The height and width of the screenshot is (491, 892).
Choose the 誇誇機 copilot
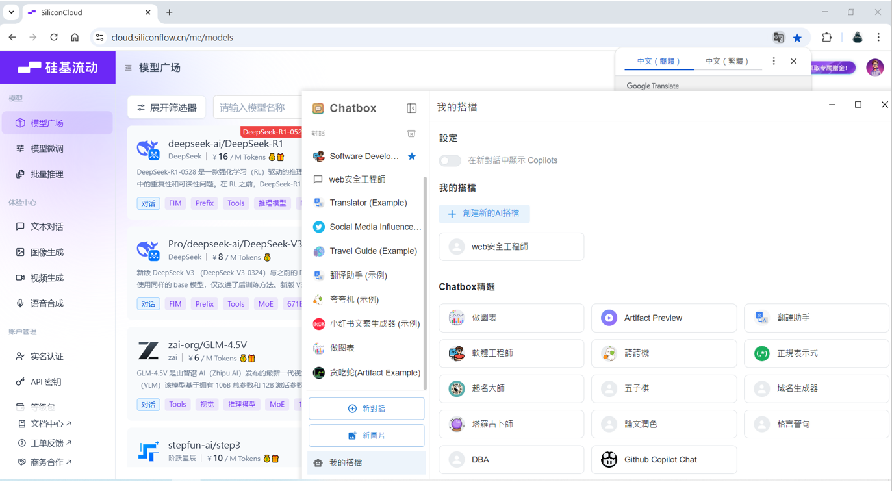[x=664, y=353]
